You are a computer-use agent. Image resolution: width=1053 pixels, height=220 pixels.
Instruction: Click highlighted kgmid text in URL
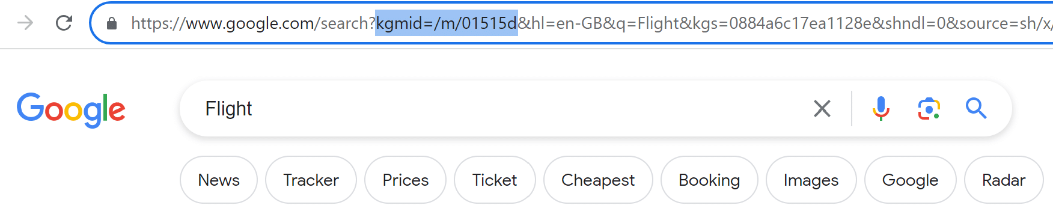tap(447, 23)
